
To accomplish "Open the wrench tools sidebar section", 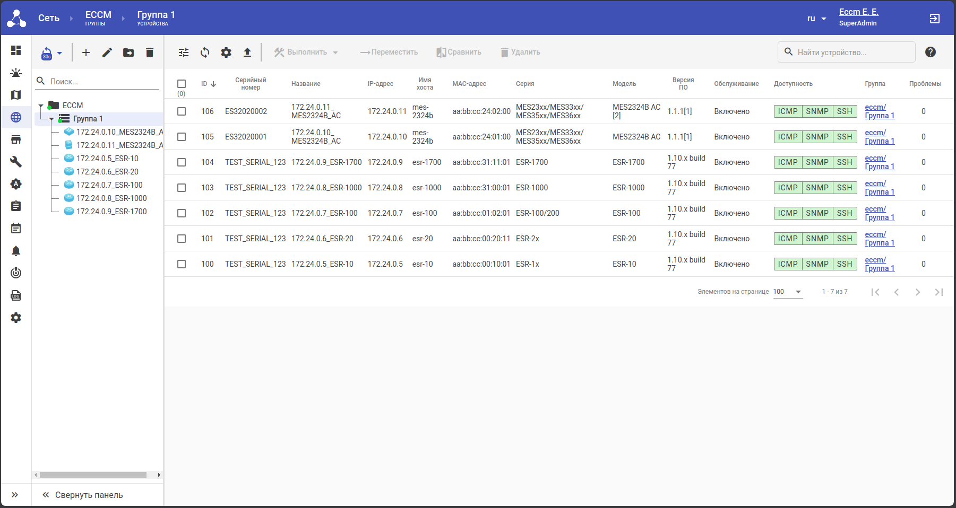I will pyautogui.click(x=16, y=162).
